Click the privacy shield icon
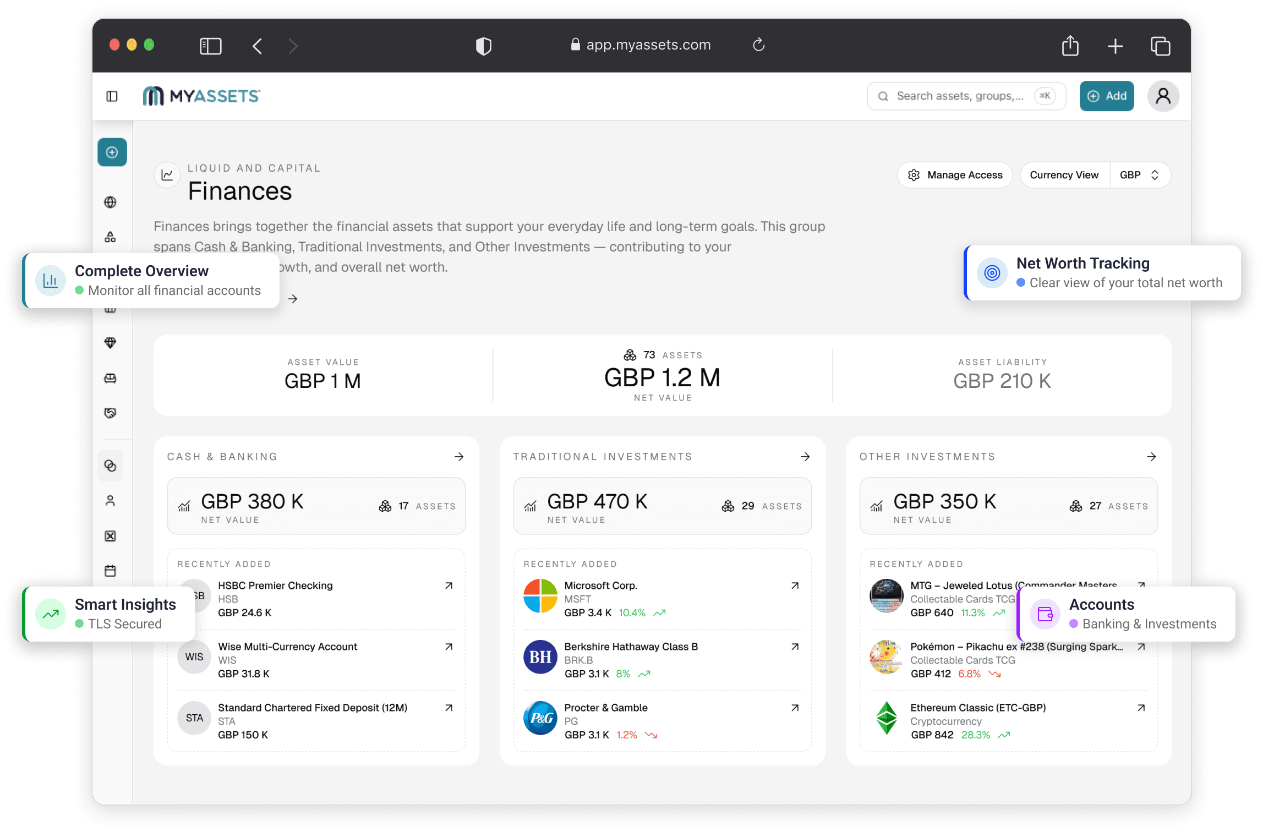The width and height of the screenshot is (1263, 832). pyautogui.click(x=483, y=46)
